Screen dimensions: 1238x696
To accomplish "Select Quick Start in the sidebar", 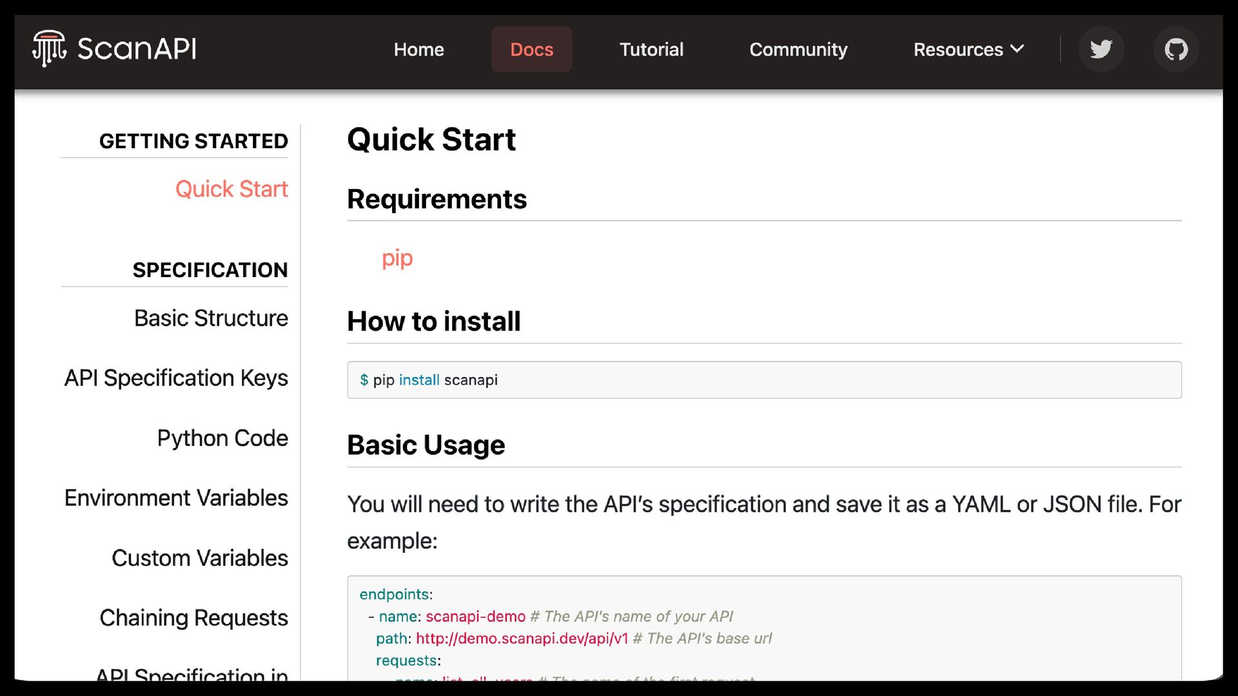I will tap(231, 189).
